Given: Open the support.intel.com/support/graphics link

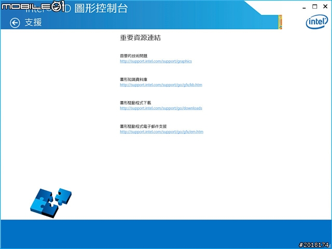Looking at the screenshot, I should click(x=156, y=61).
